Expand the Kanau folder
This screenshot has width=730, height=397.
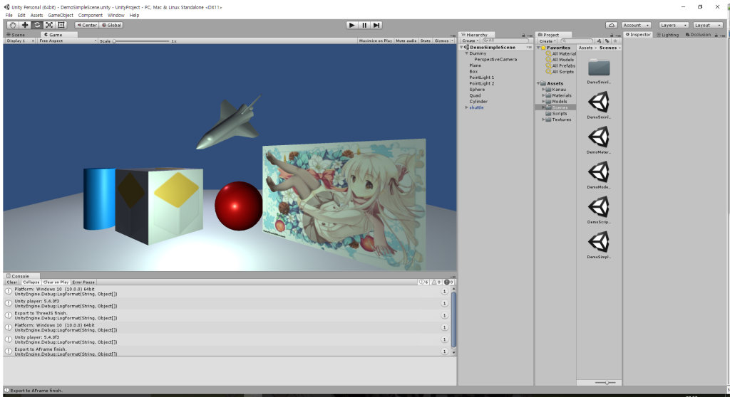pyautogui.click(x=543, y=89)
